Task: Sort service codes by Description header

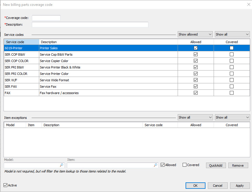Action: [108, 42]
